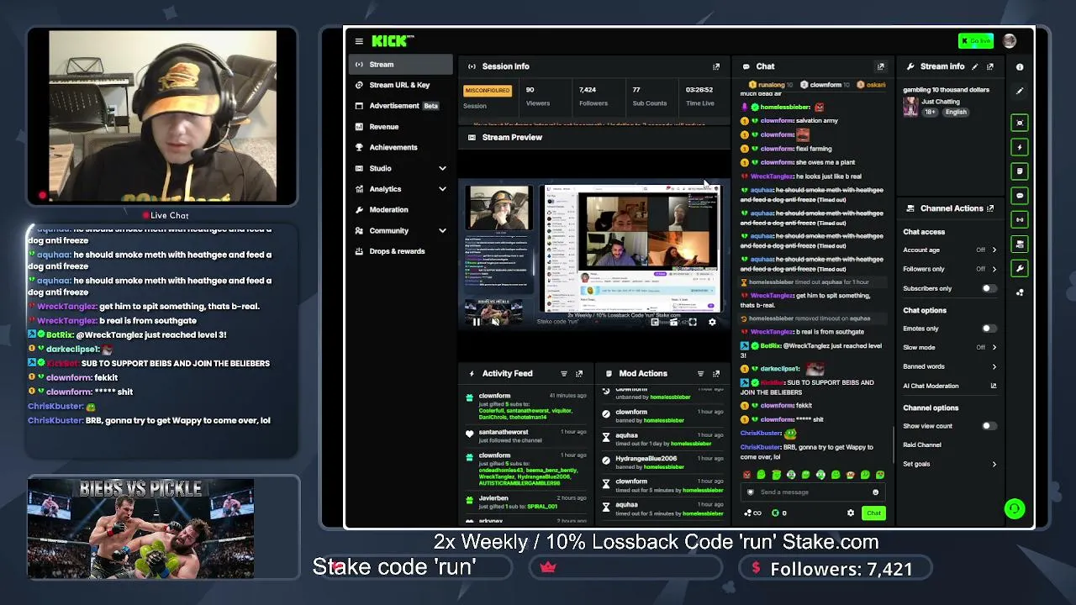Click the 77 Sub Counts stat

coord(649,96)
